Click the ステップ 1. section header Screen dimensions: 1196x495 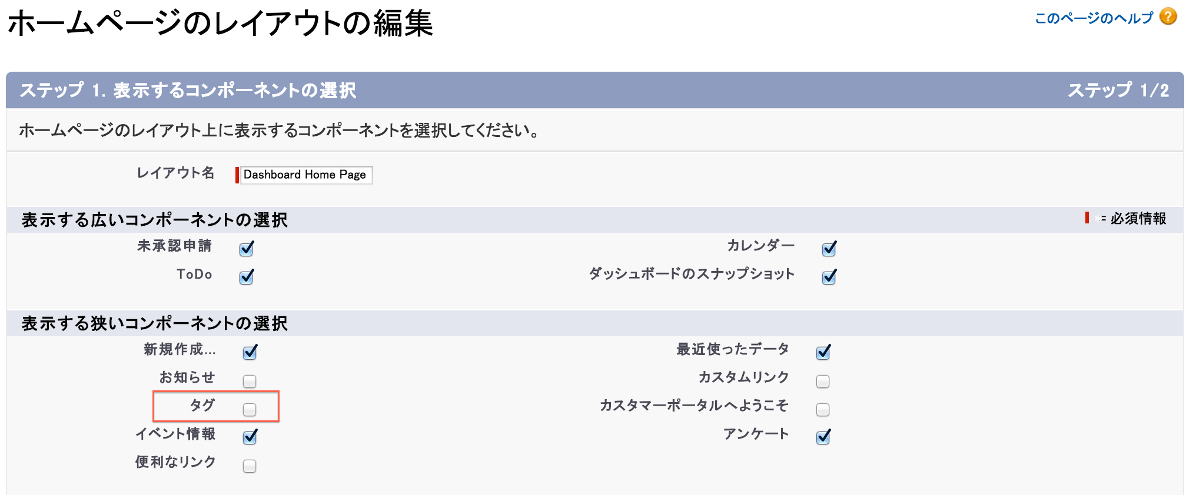click(595, 90)
